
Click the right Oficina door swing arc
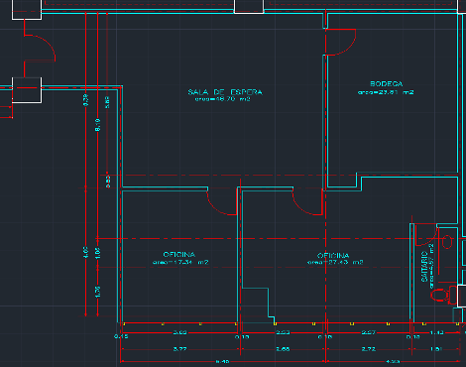pyautogui.click(x=307, y=202)
